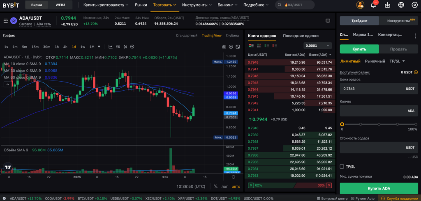The image size is (421, 201).
Task: Click the TradingView logo on chart
Action: (8, 167)
